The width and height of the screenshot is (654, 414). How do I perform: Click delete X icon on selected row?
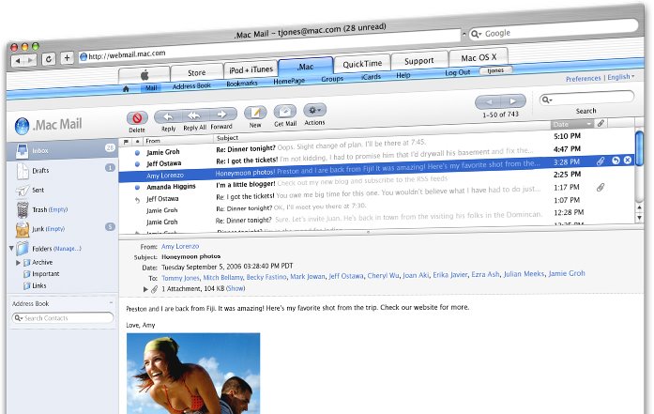(x=628, y=160)
